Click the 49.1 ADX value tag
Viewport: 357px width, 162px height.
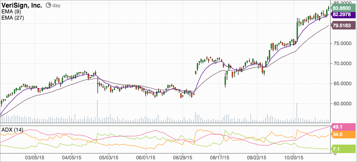[x=343, y=127]
